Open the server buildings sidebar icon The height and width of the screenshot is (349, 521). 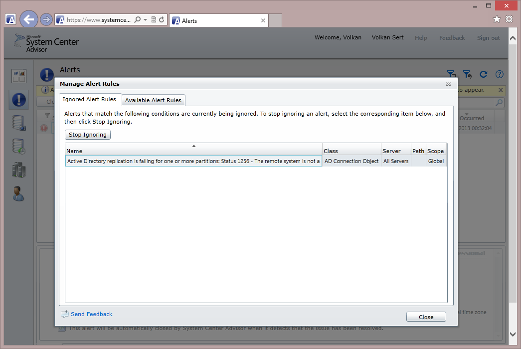18,170
